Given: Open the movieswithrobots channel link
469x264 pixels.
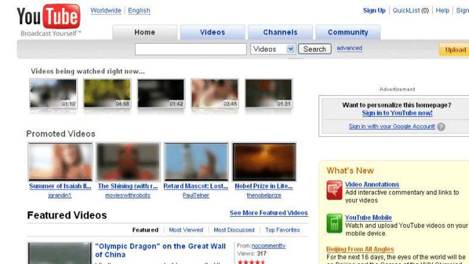Looking at the screenshot, I should click(128, 195).
